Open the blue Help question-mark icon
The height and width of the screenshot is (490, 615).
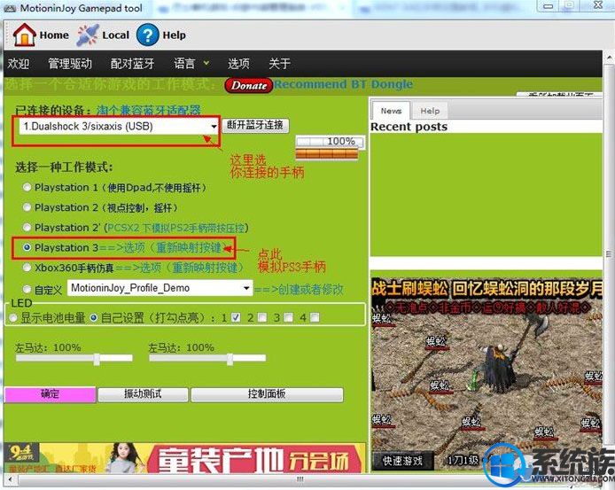tap(147, 35)
